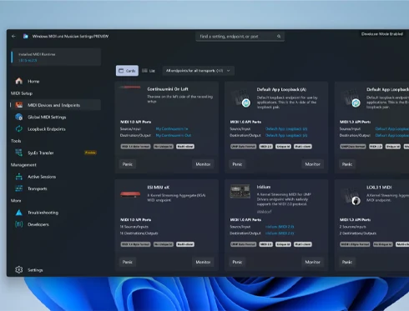Image resolution: width=409 pixels, height=311 pixels.
Task: Open Default App Loopback (A) source link
Action: [286, 128]
